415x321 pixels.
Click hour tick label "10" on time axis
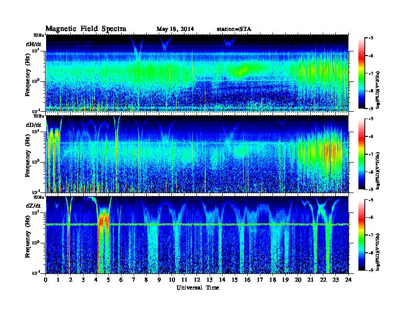coord(172,280)
